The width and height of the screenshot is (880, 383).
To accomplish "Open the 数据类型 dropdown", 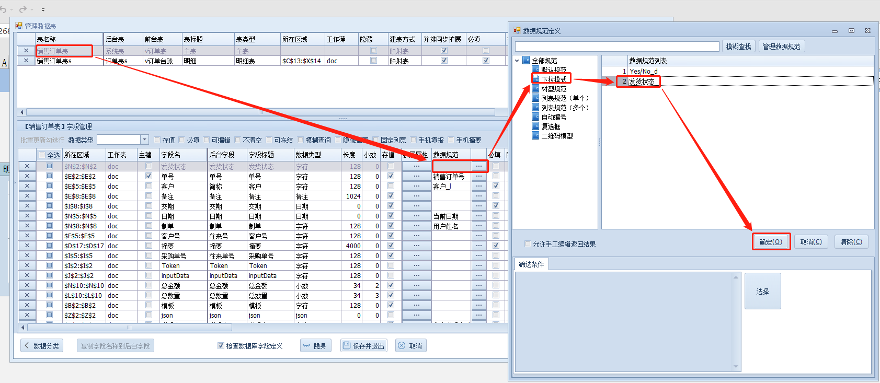I will (x=145, y=140).
